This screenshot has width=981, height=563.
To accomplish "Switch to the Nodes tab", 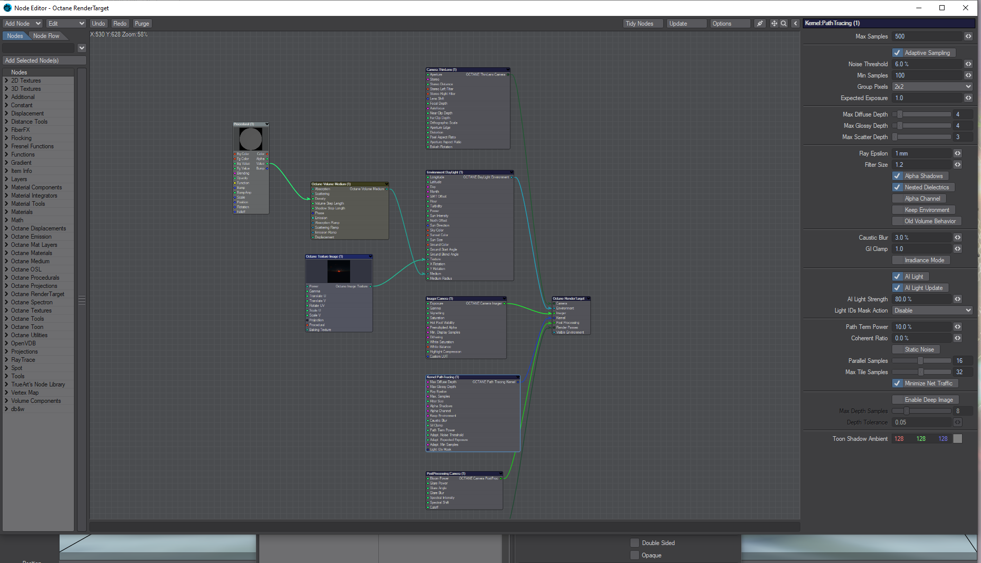I will pos(15,36).
